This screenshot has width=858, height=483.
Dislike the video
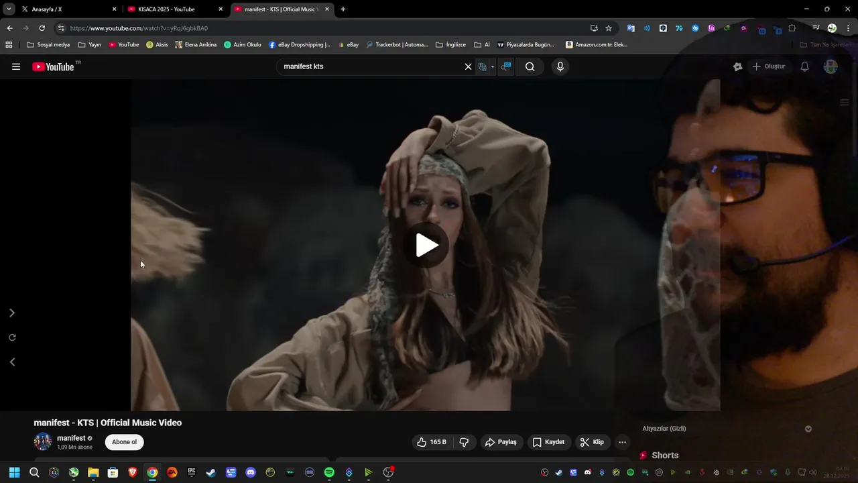464,442
